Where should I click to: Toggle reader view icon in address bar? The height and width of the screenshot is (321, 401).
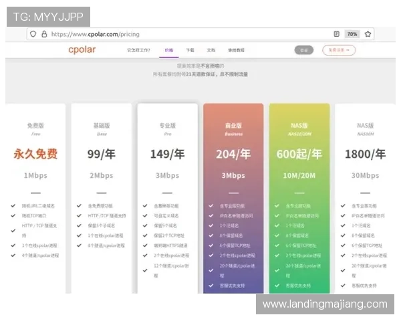point(337,34)
